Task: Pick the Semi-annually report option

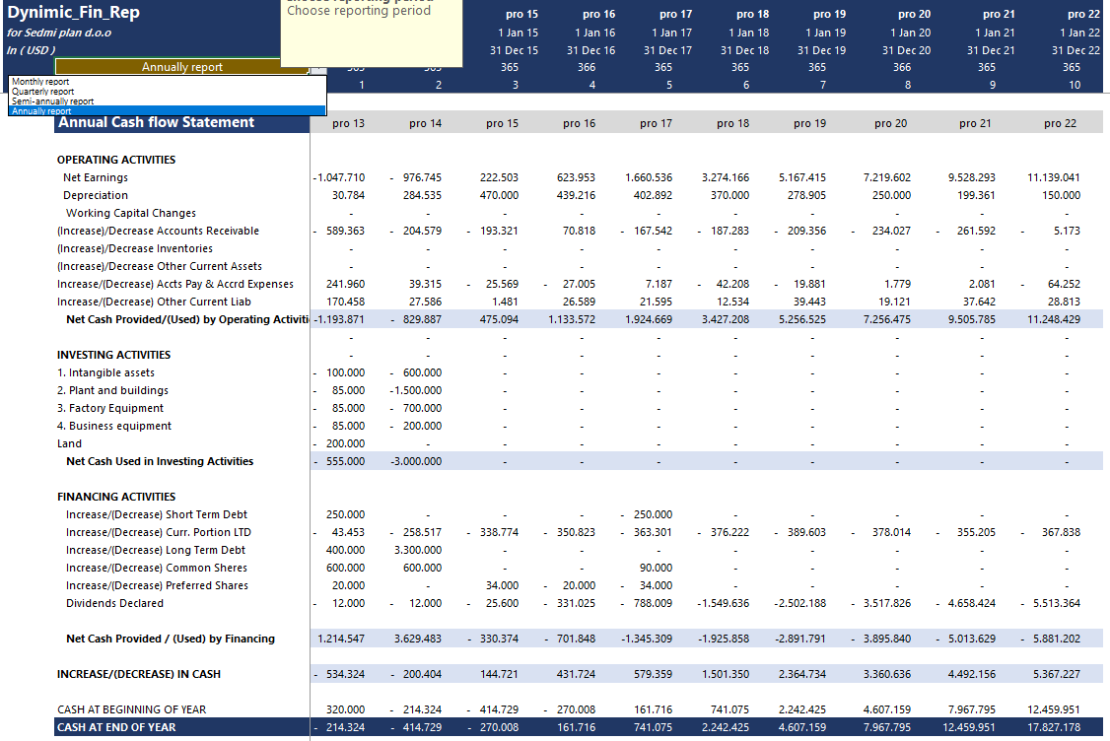Action: 53,101
